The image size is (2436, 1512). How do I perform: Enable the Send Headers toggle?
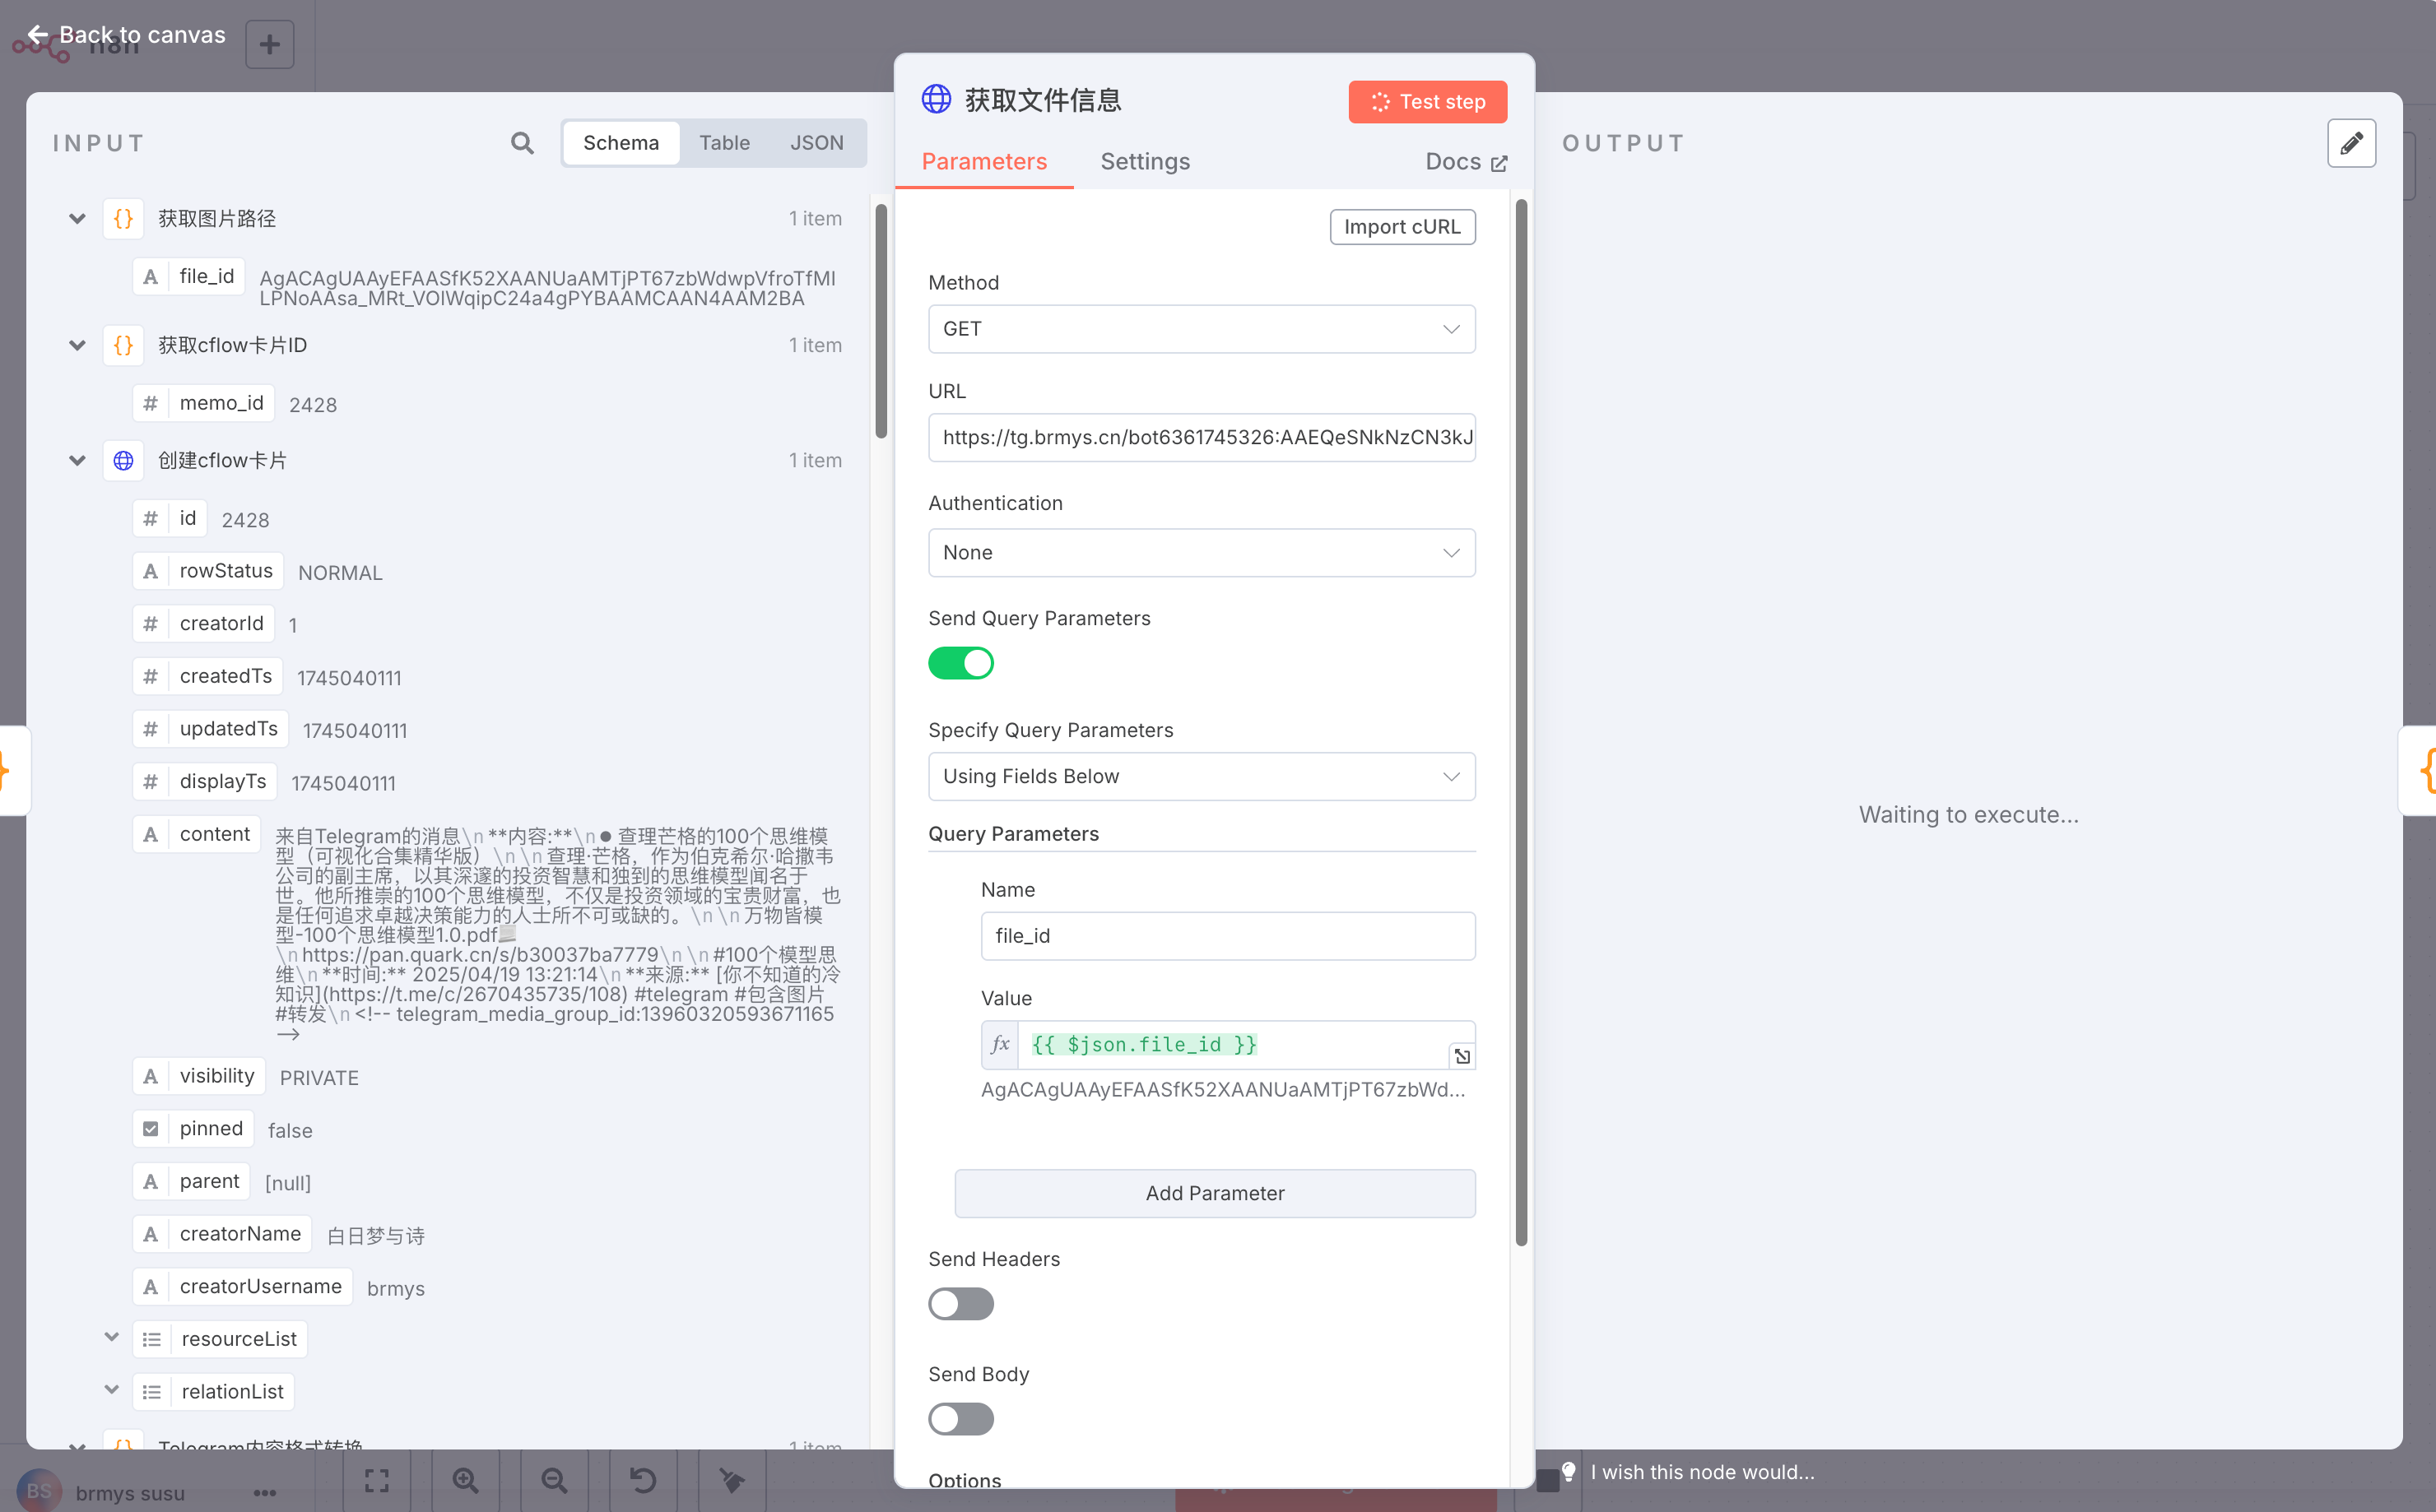(x=960, y=1304)
